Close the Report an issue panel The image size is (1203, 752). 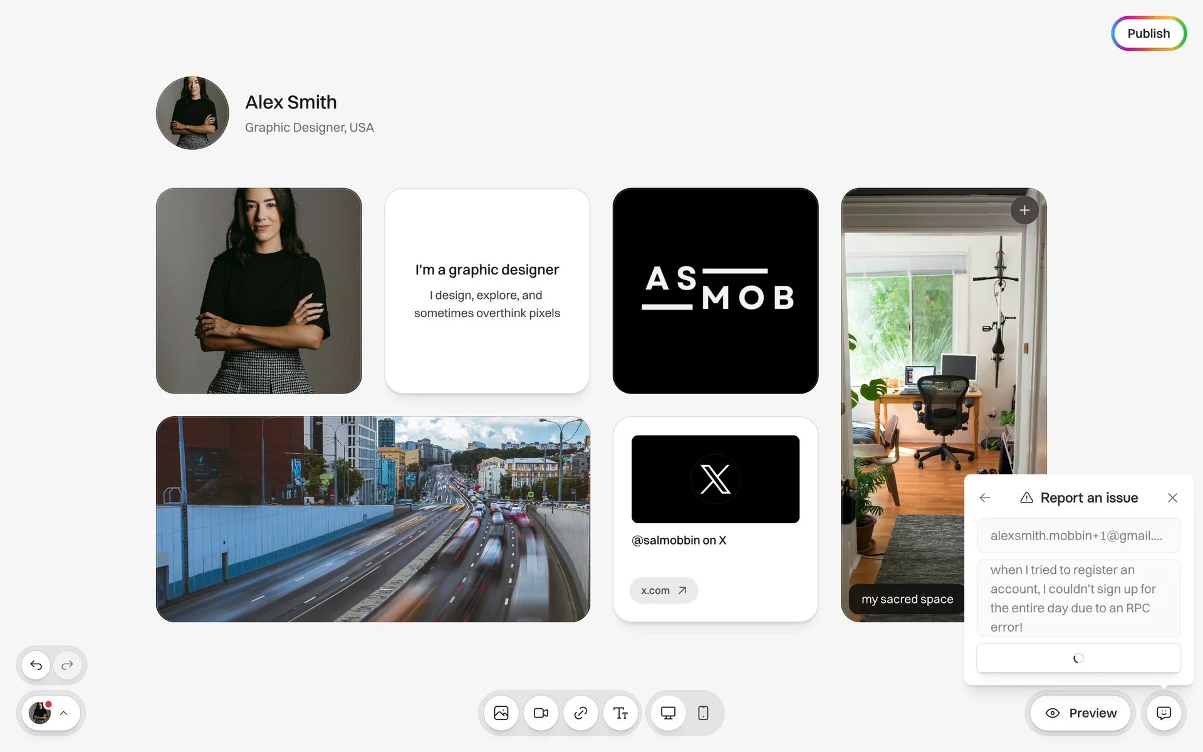[1172, 498]
